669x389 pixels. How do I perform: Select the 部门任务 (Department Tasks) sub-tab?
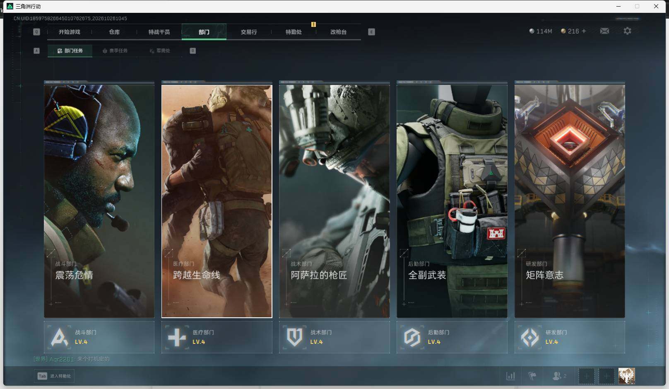pyautogui.click(x=70, y=51)
